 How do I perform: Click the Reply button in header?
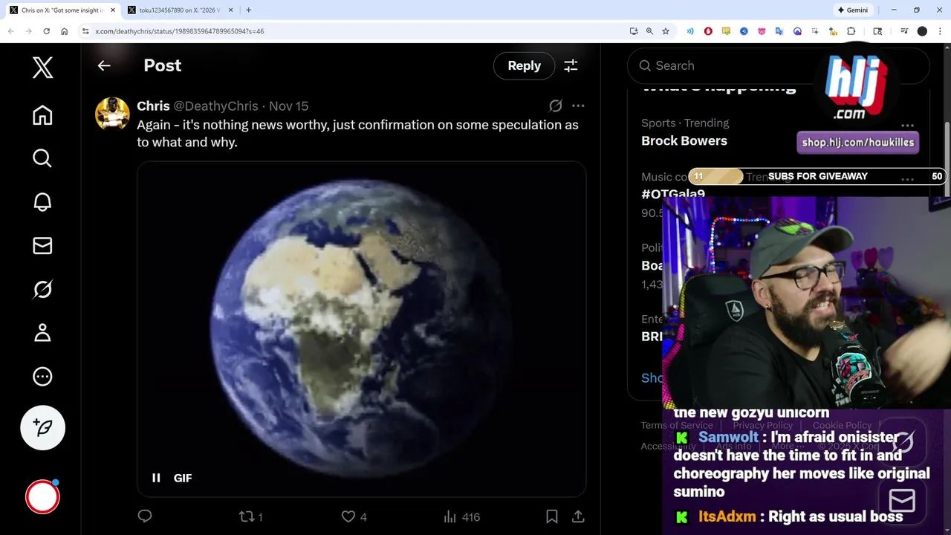click(x=524, y=65)
